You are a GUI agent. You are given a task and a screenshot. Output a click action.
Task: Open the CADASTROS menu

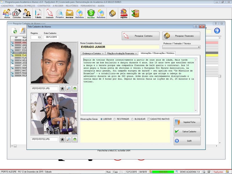click(7, 6)
